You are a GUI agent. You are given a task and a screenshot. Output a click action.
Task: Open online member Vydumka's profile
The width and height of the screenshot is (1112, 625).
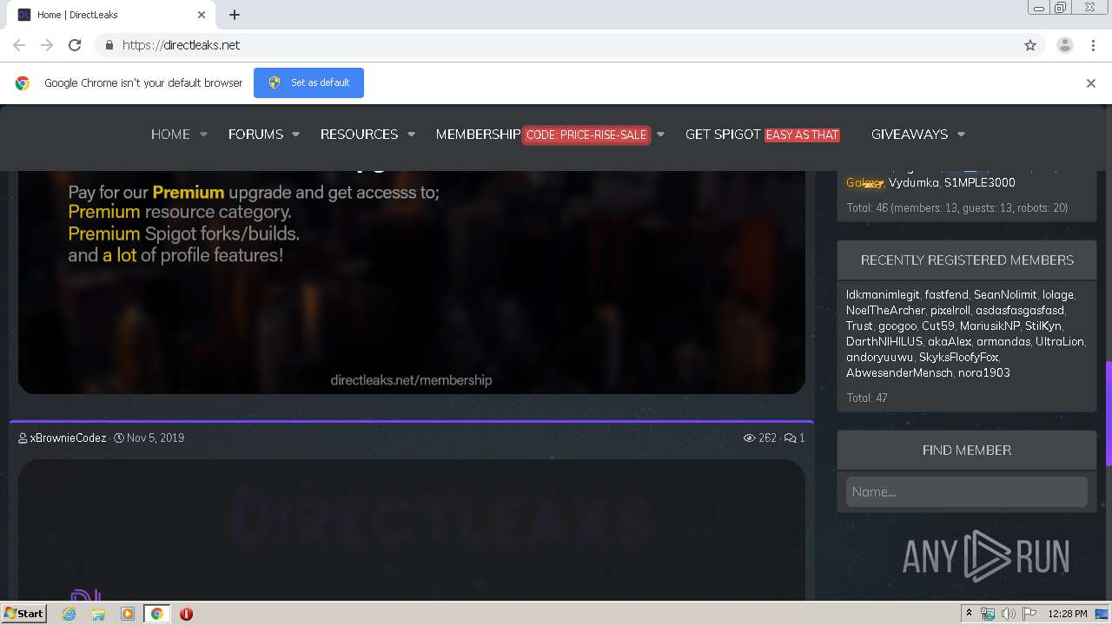[913, 183]
